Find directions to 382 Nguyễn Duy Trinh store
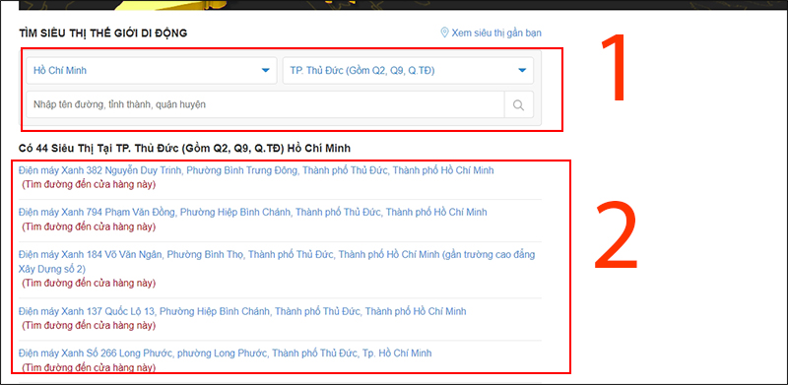 coord(89,184)
